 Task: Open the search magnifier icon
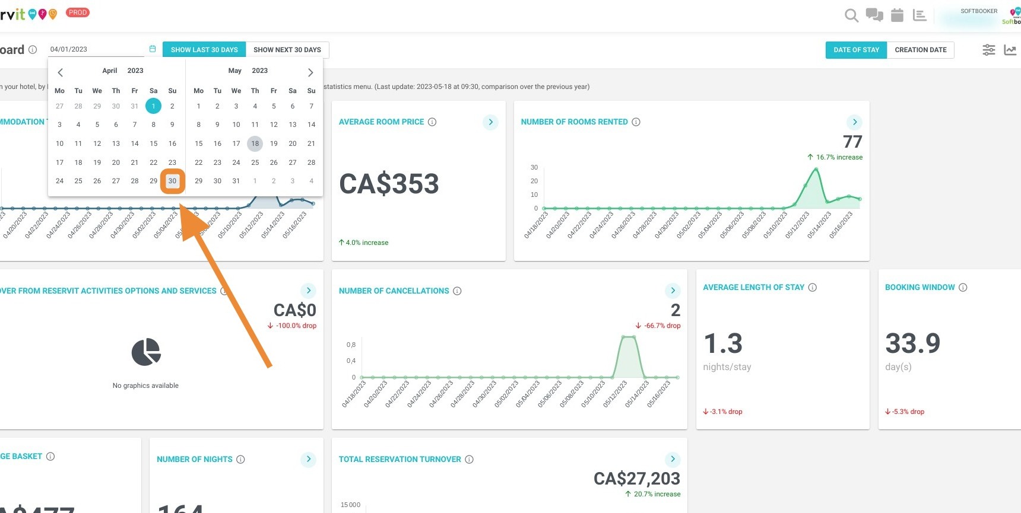[x=851, y=16]
